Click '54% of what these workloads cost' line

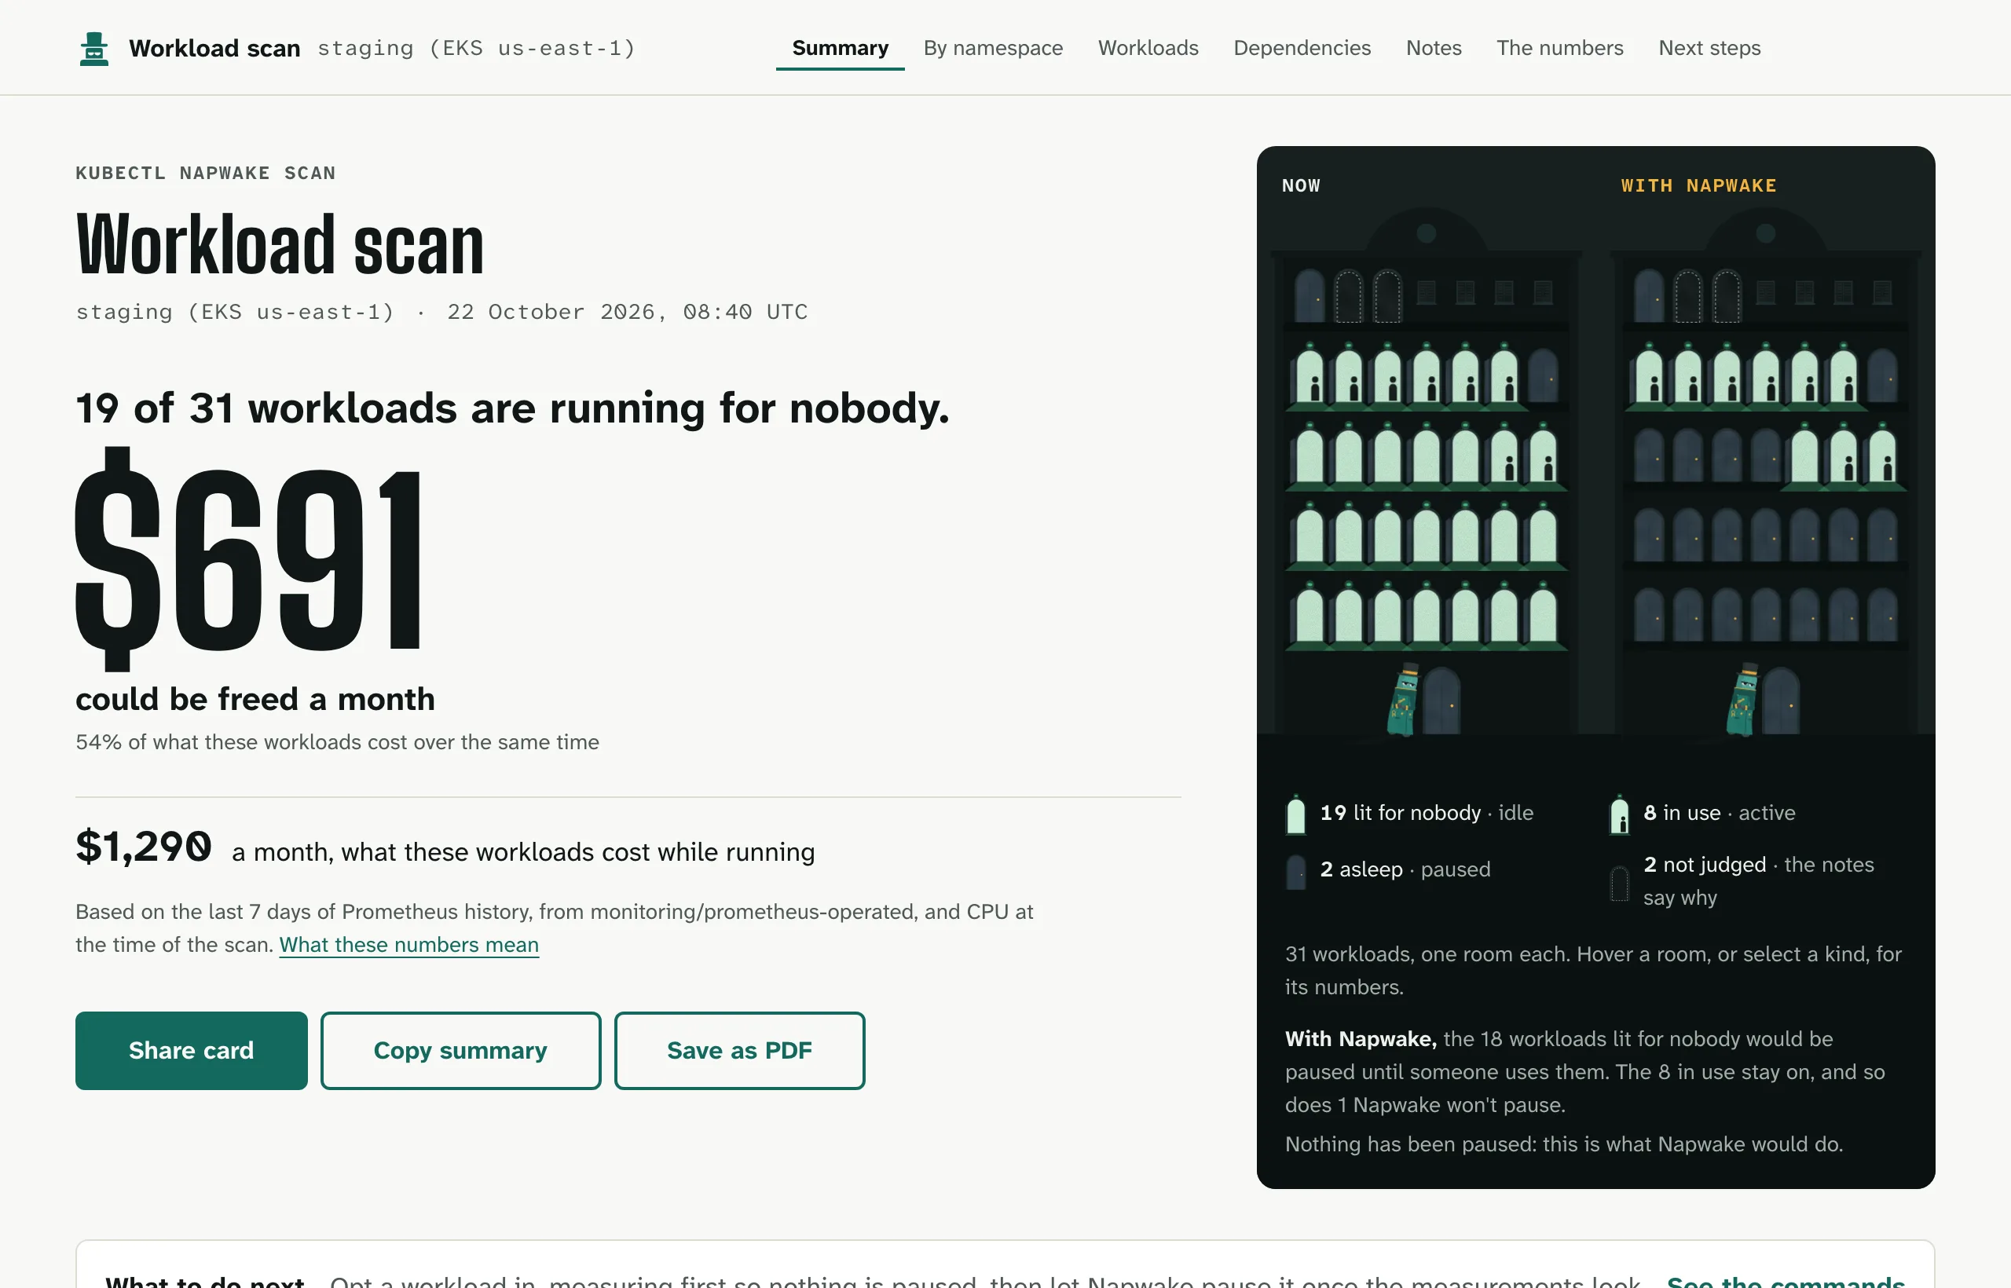(x=337, y=742)
